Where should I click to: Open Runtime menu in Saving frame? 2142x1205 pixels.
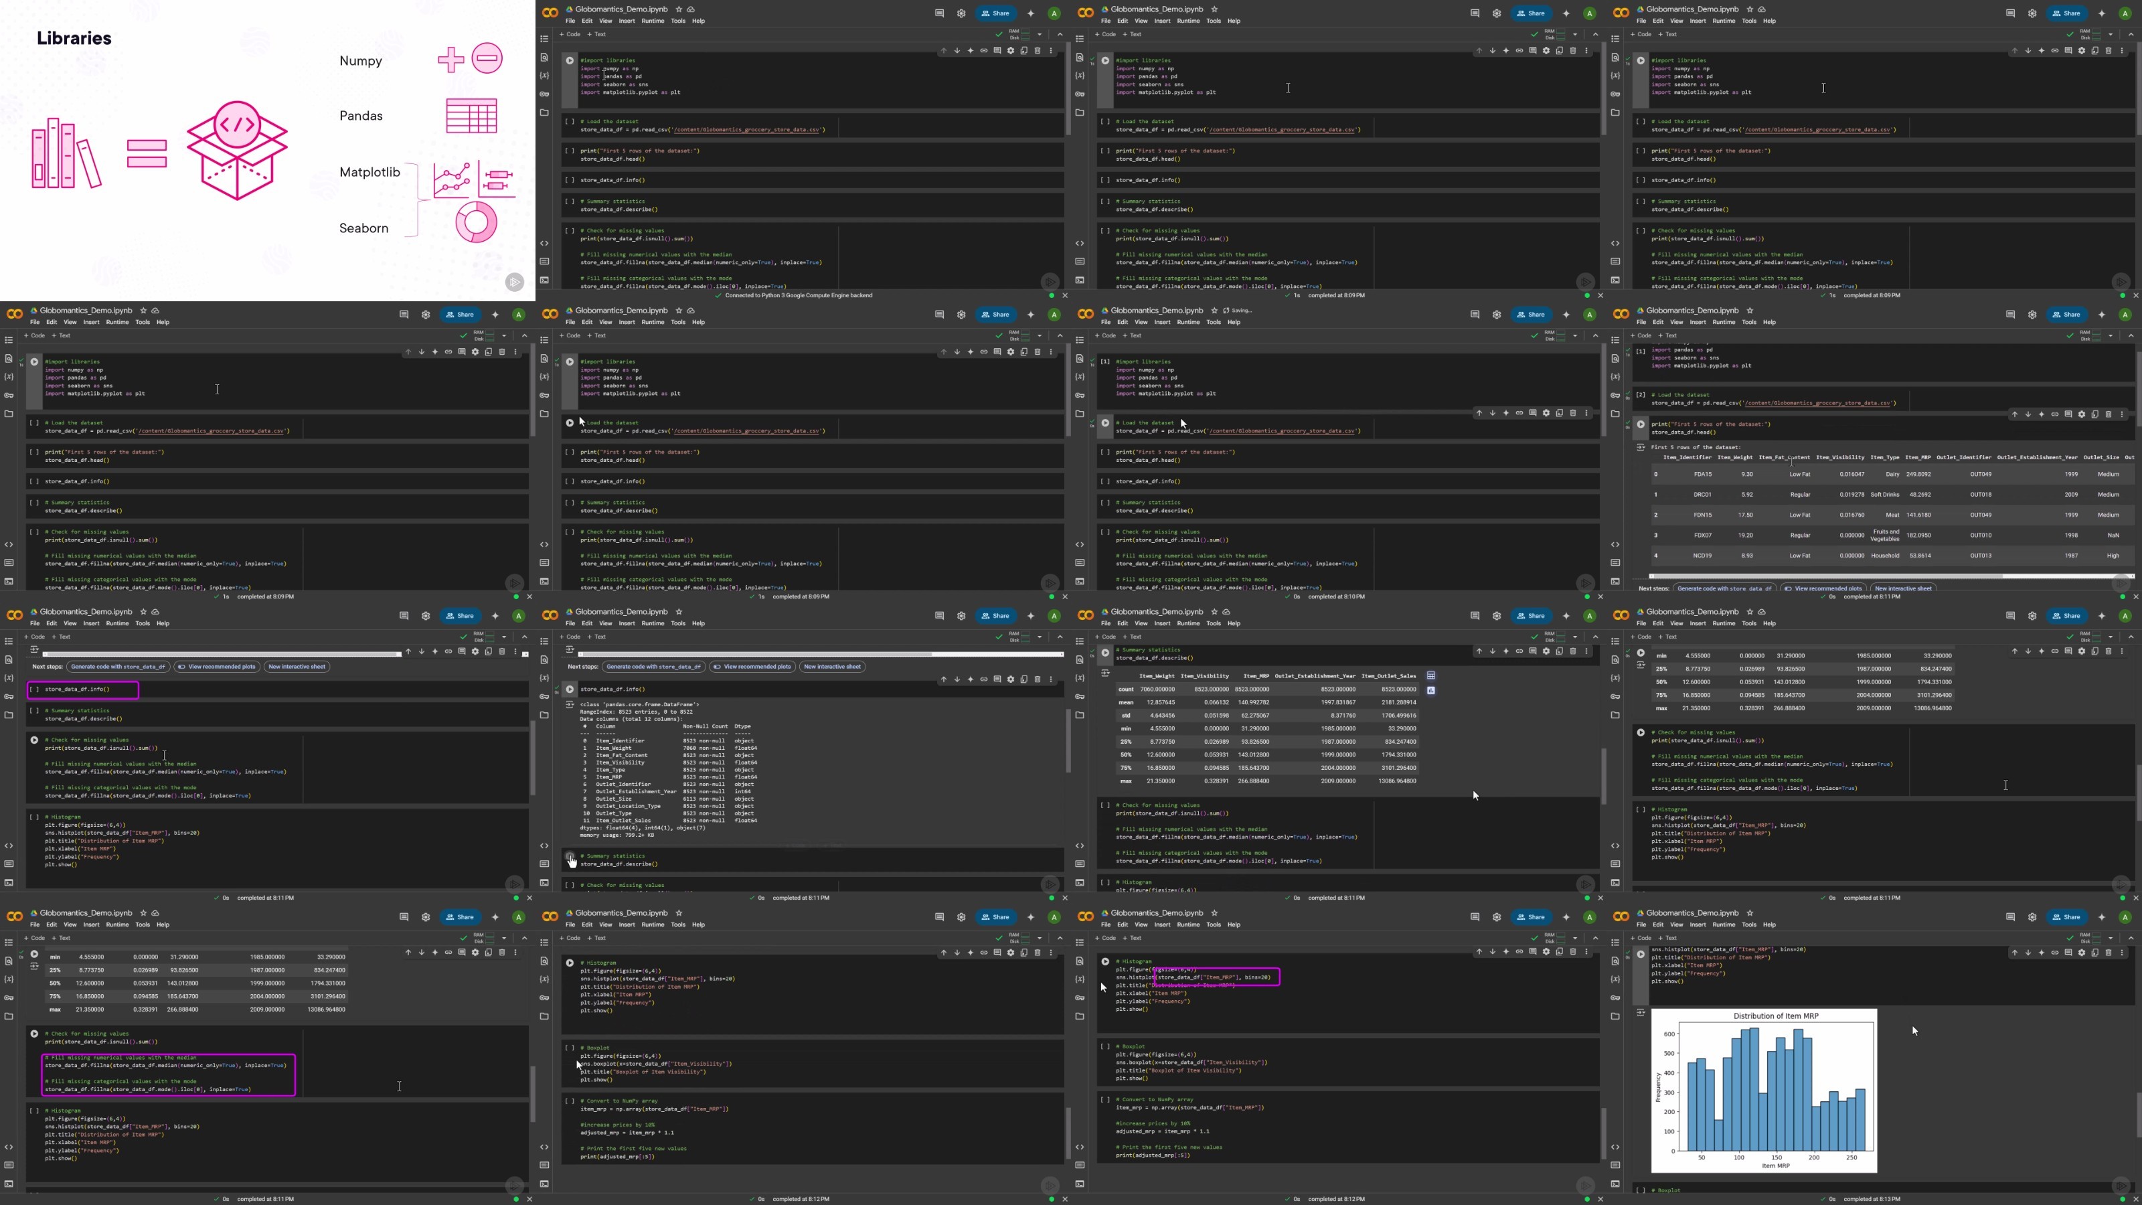tap(1188, 323)
